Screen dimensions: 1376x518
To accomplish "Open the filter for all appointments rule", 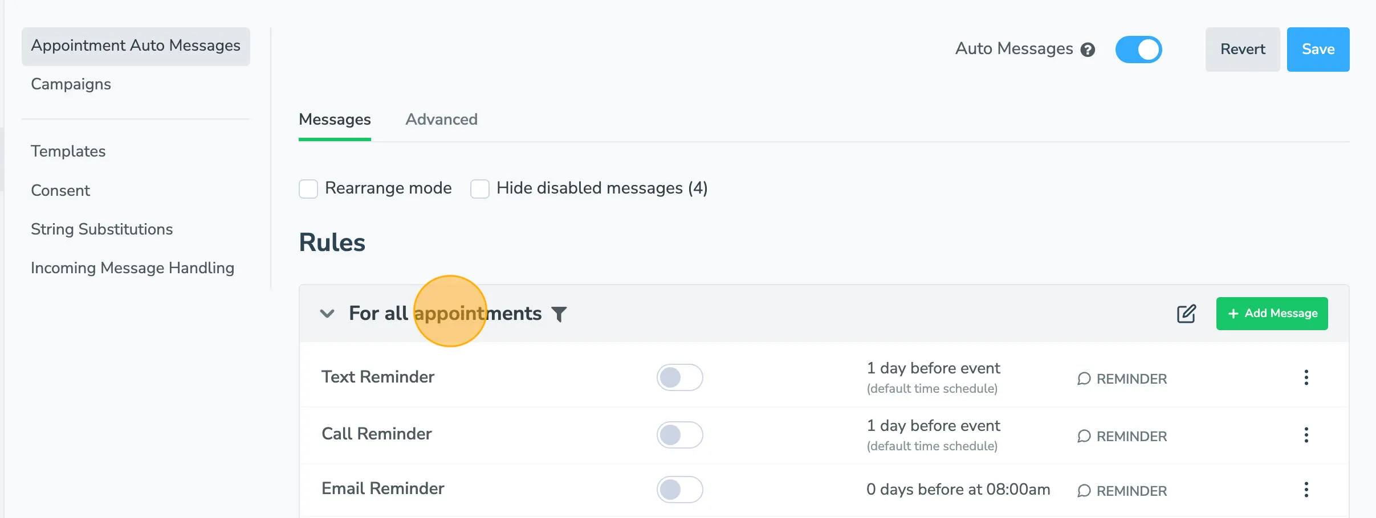I will click(560, 314).
